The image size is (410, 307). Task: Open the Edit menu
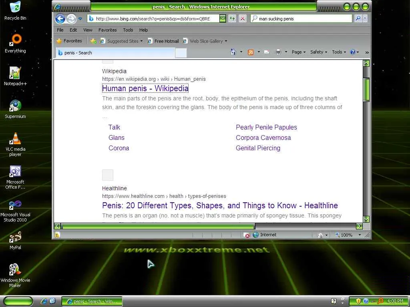click(x=73, y=30)
